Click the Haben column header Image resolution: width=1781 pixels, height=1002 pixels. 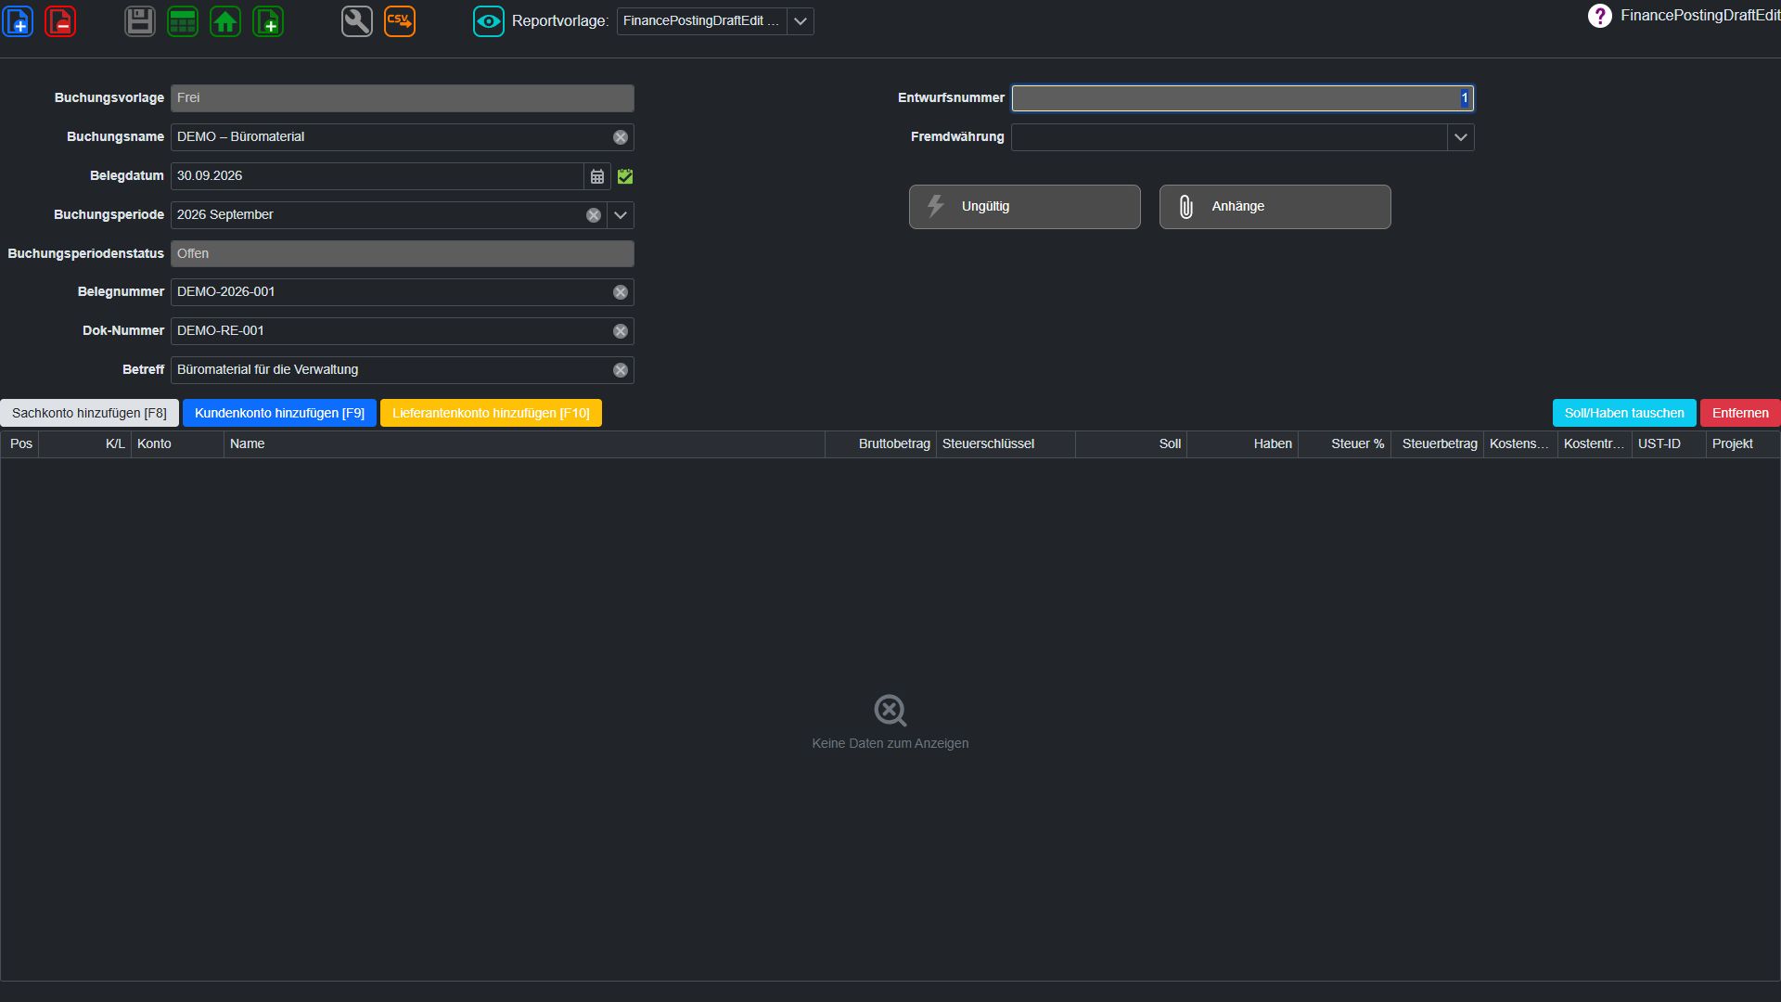(x=1242, y=444)
